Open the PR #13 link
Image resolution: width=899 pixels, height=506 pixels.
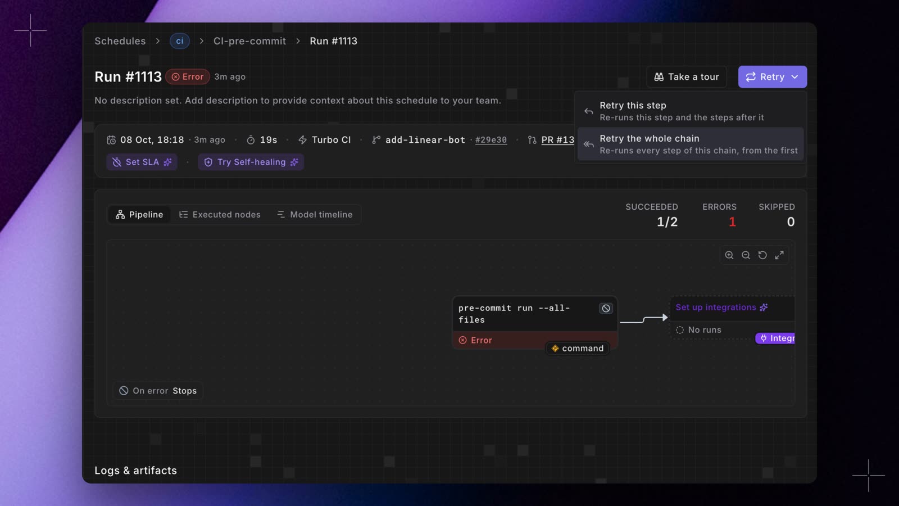tap(558, 140)
